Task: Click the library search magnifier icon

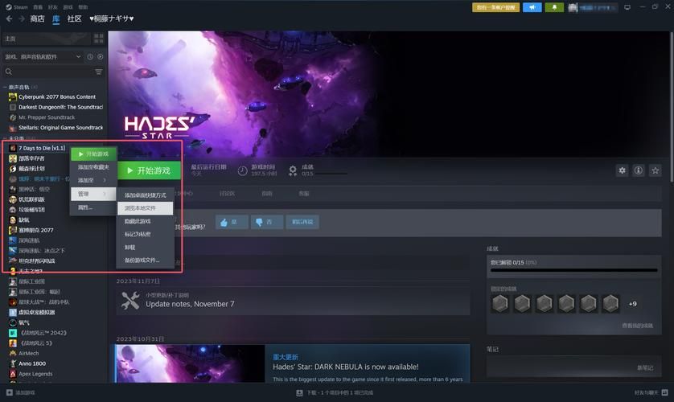Action: [9, 72]
